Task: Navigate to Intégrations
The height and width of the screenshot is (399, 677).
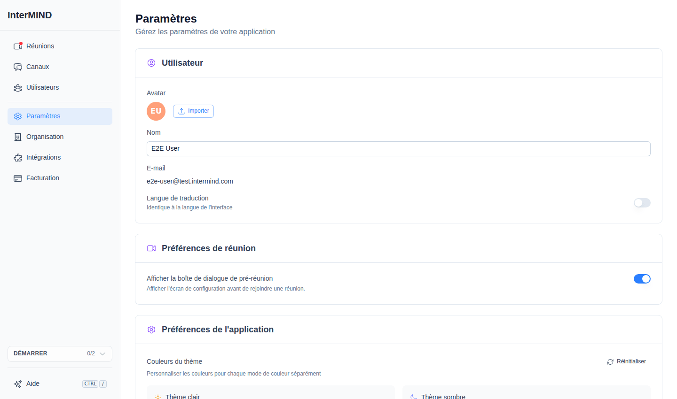Action: pyautogui.click(x=60, y=157)
